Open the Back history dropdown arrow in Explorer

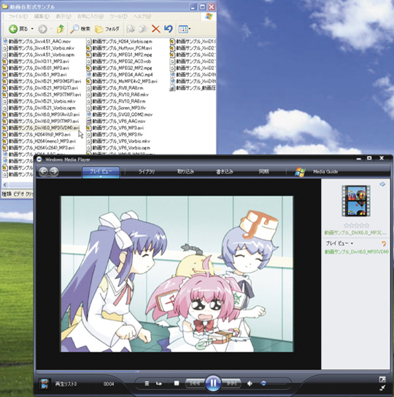click(32, 29)
